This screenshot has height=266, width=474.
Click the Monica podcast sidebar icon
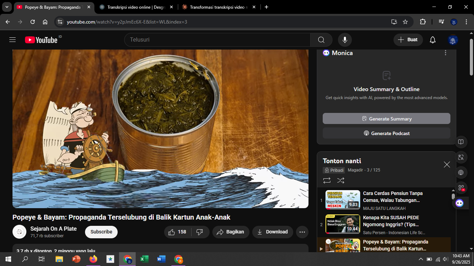461,172
